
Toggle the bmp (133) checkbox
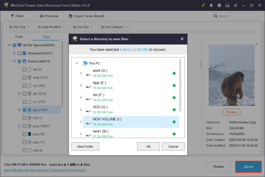pos(24,78)
